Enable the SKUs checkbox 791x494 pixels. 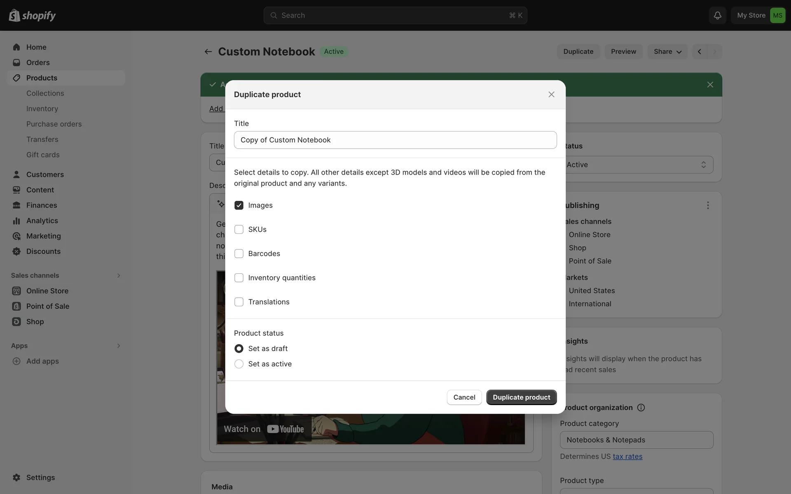tap(239, 229)
